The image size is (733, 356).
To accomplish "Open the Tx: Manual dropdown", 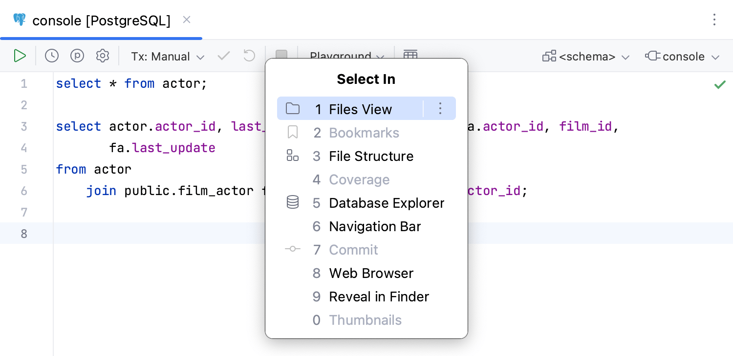I will point(168,57).
